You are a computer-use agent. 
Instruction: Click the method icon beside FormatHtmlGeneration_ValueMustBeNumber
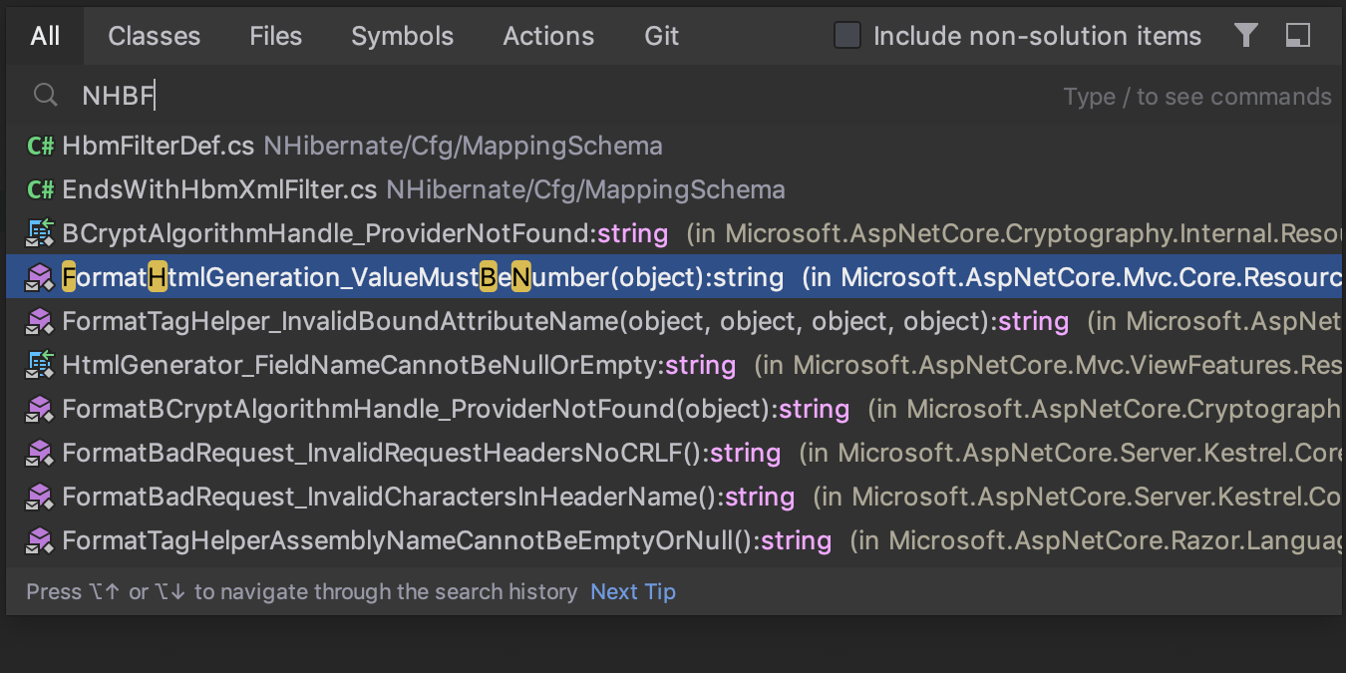coord(40,277)
